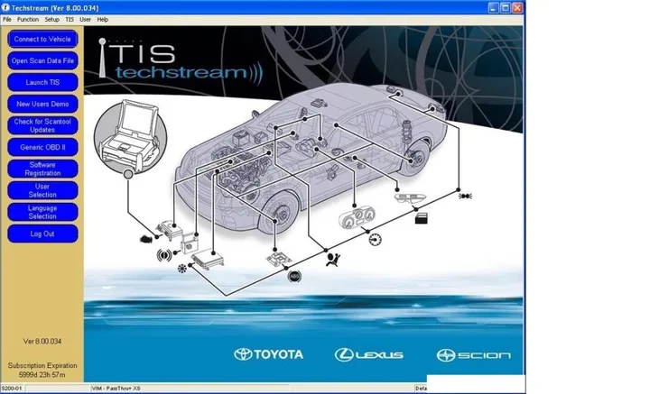659x394 pixels.
Task: Click the laptop scantool illustration
Action: coord(130,136)
